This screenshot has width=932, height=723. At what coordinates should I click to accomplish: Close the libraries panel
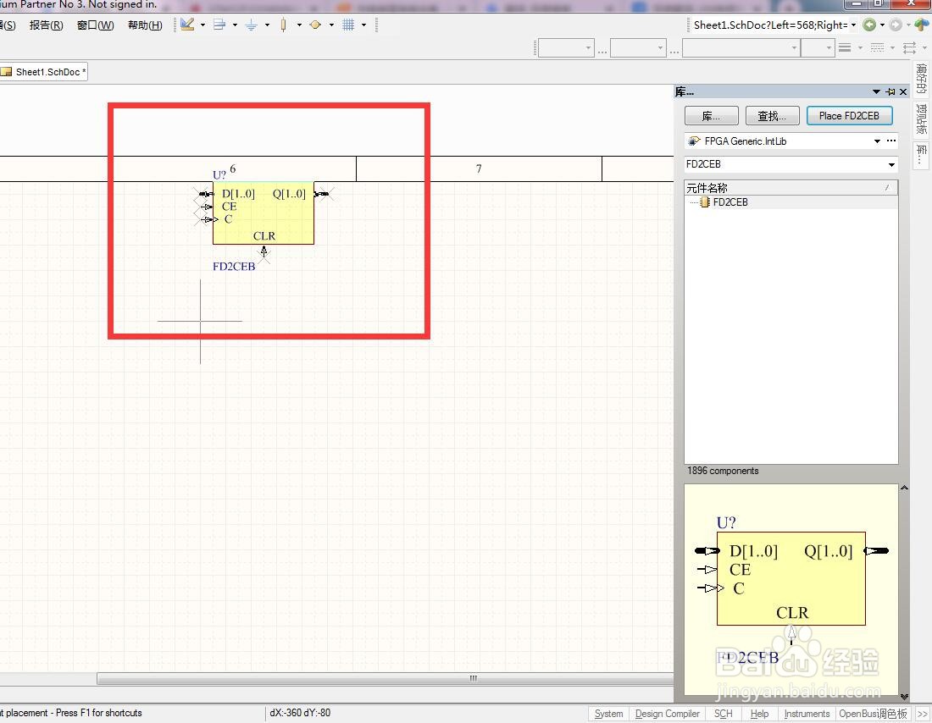[x=903, y=91]
